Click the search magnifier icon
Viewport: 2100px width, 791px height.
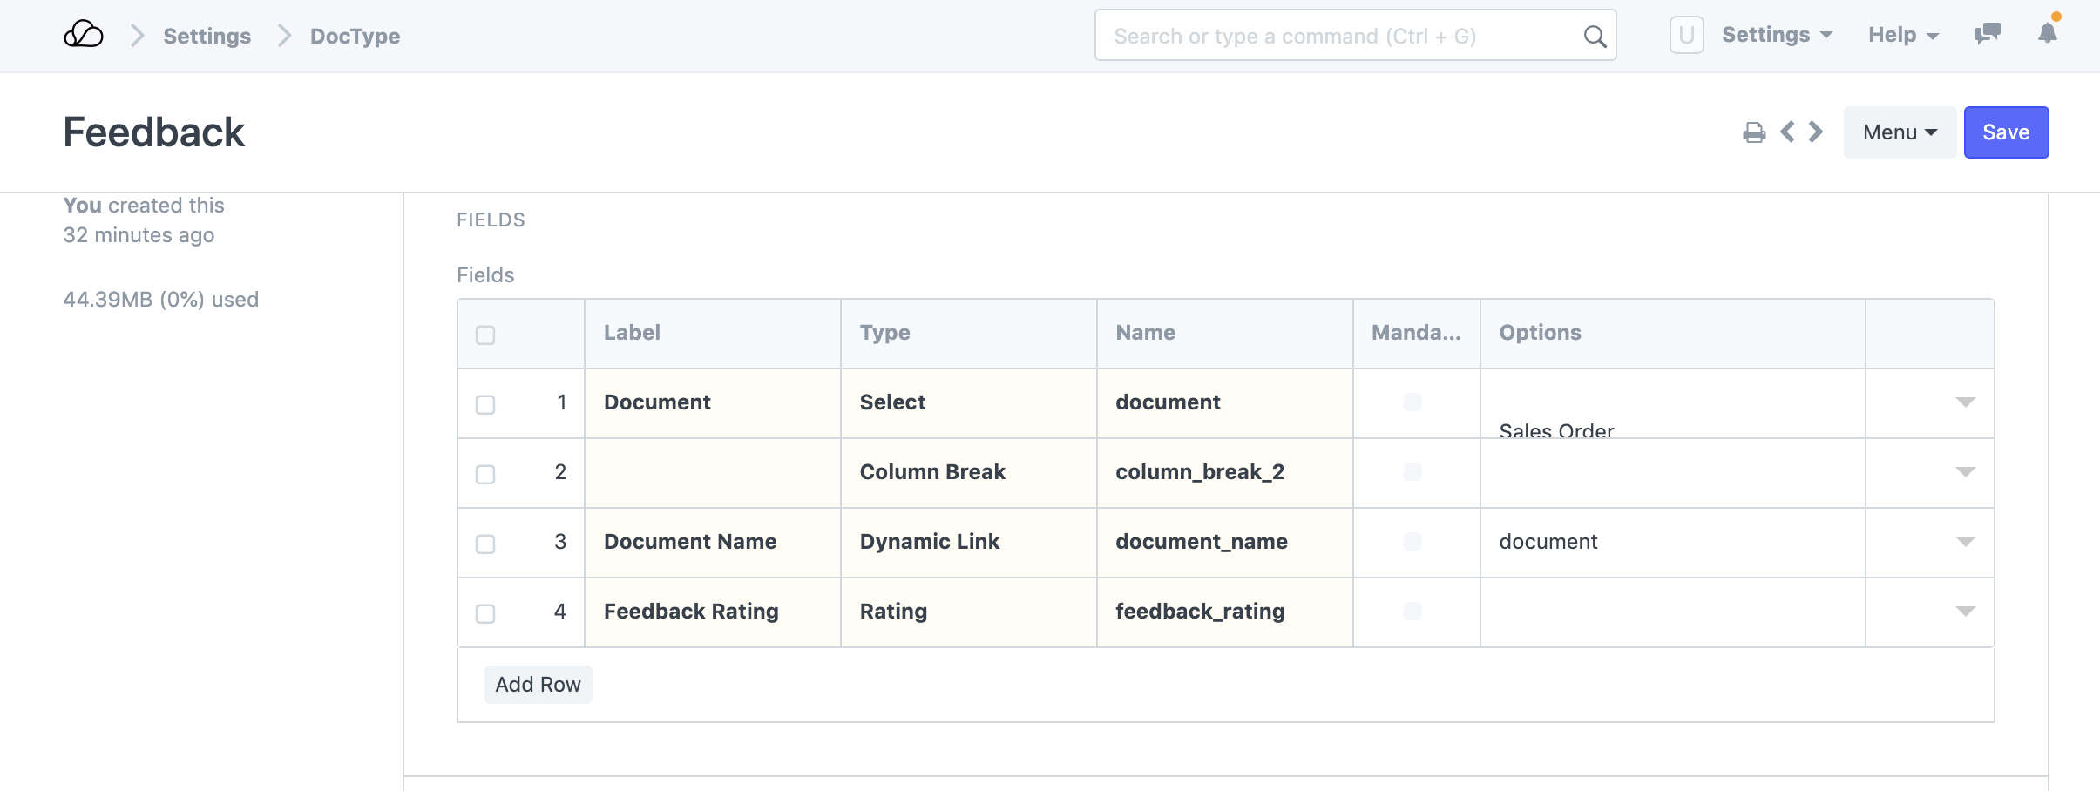[x=1594, y=37]
